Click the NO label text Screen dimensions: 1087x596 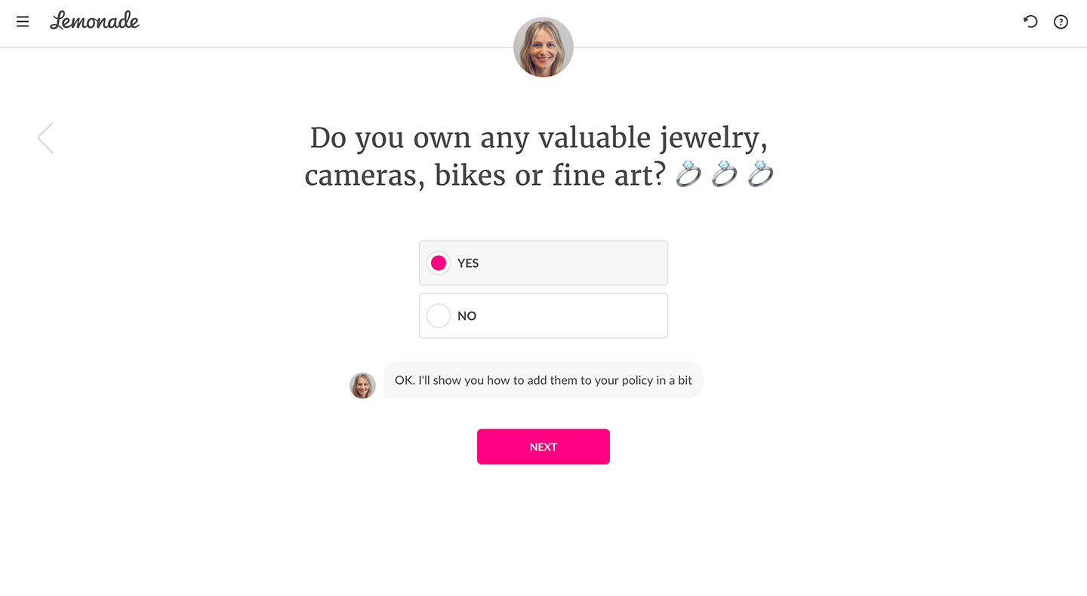click(x=467, y=315)
